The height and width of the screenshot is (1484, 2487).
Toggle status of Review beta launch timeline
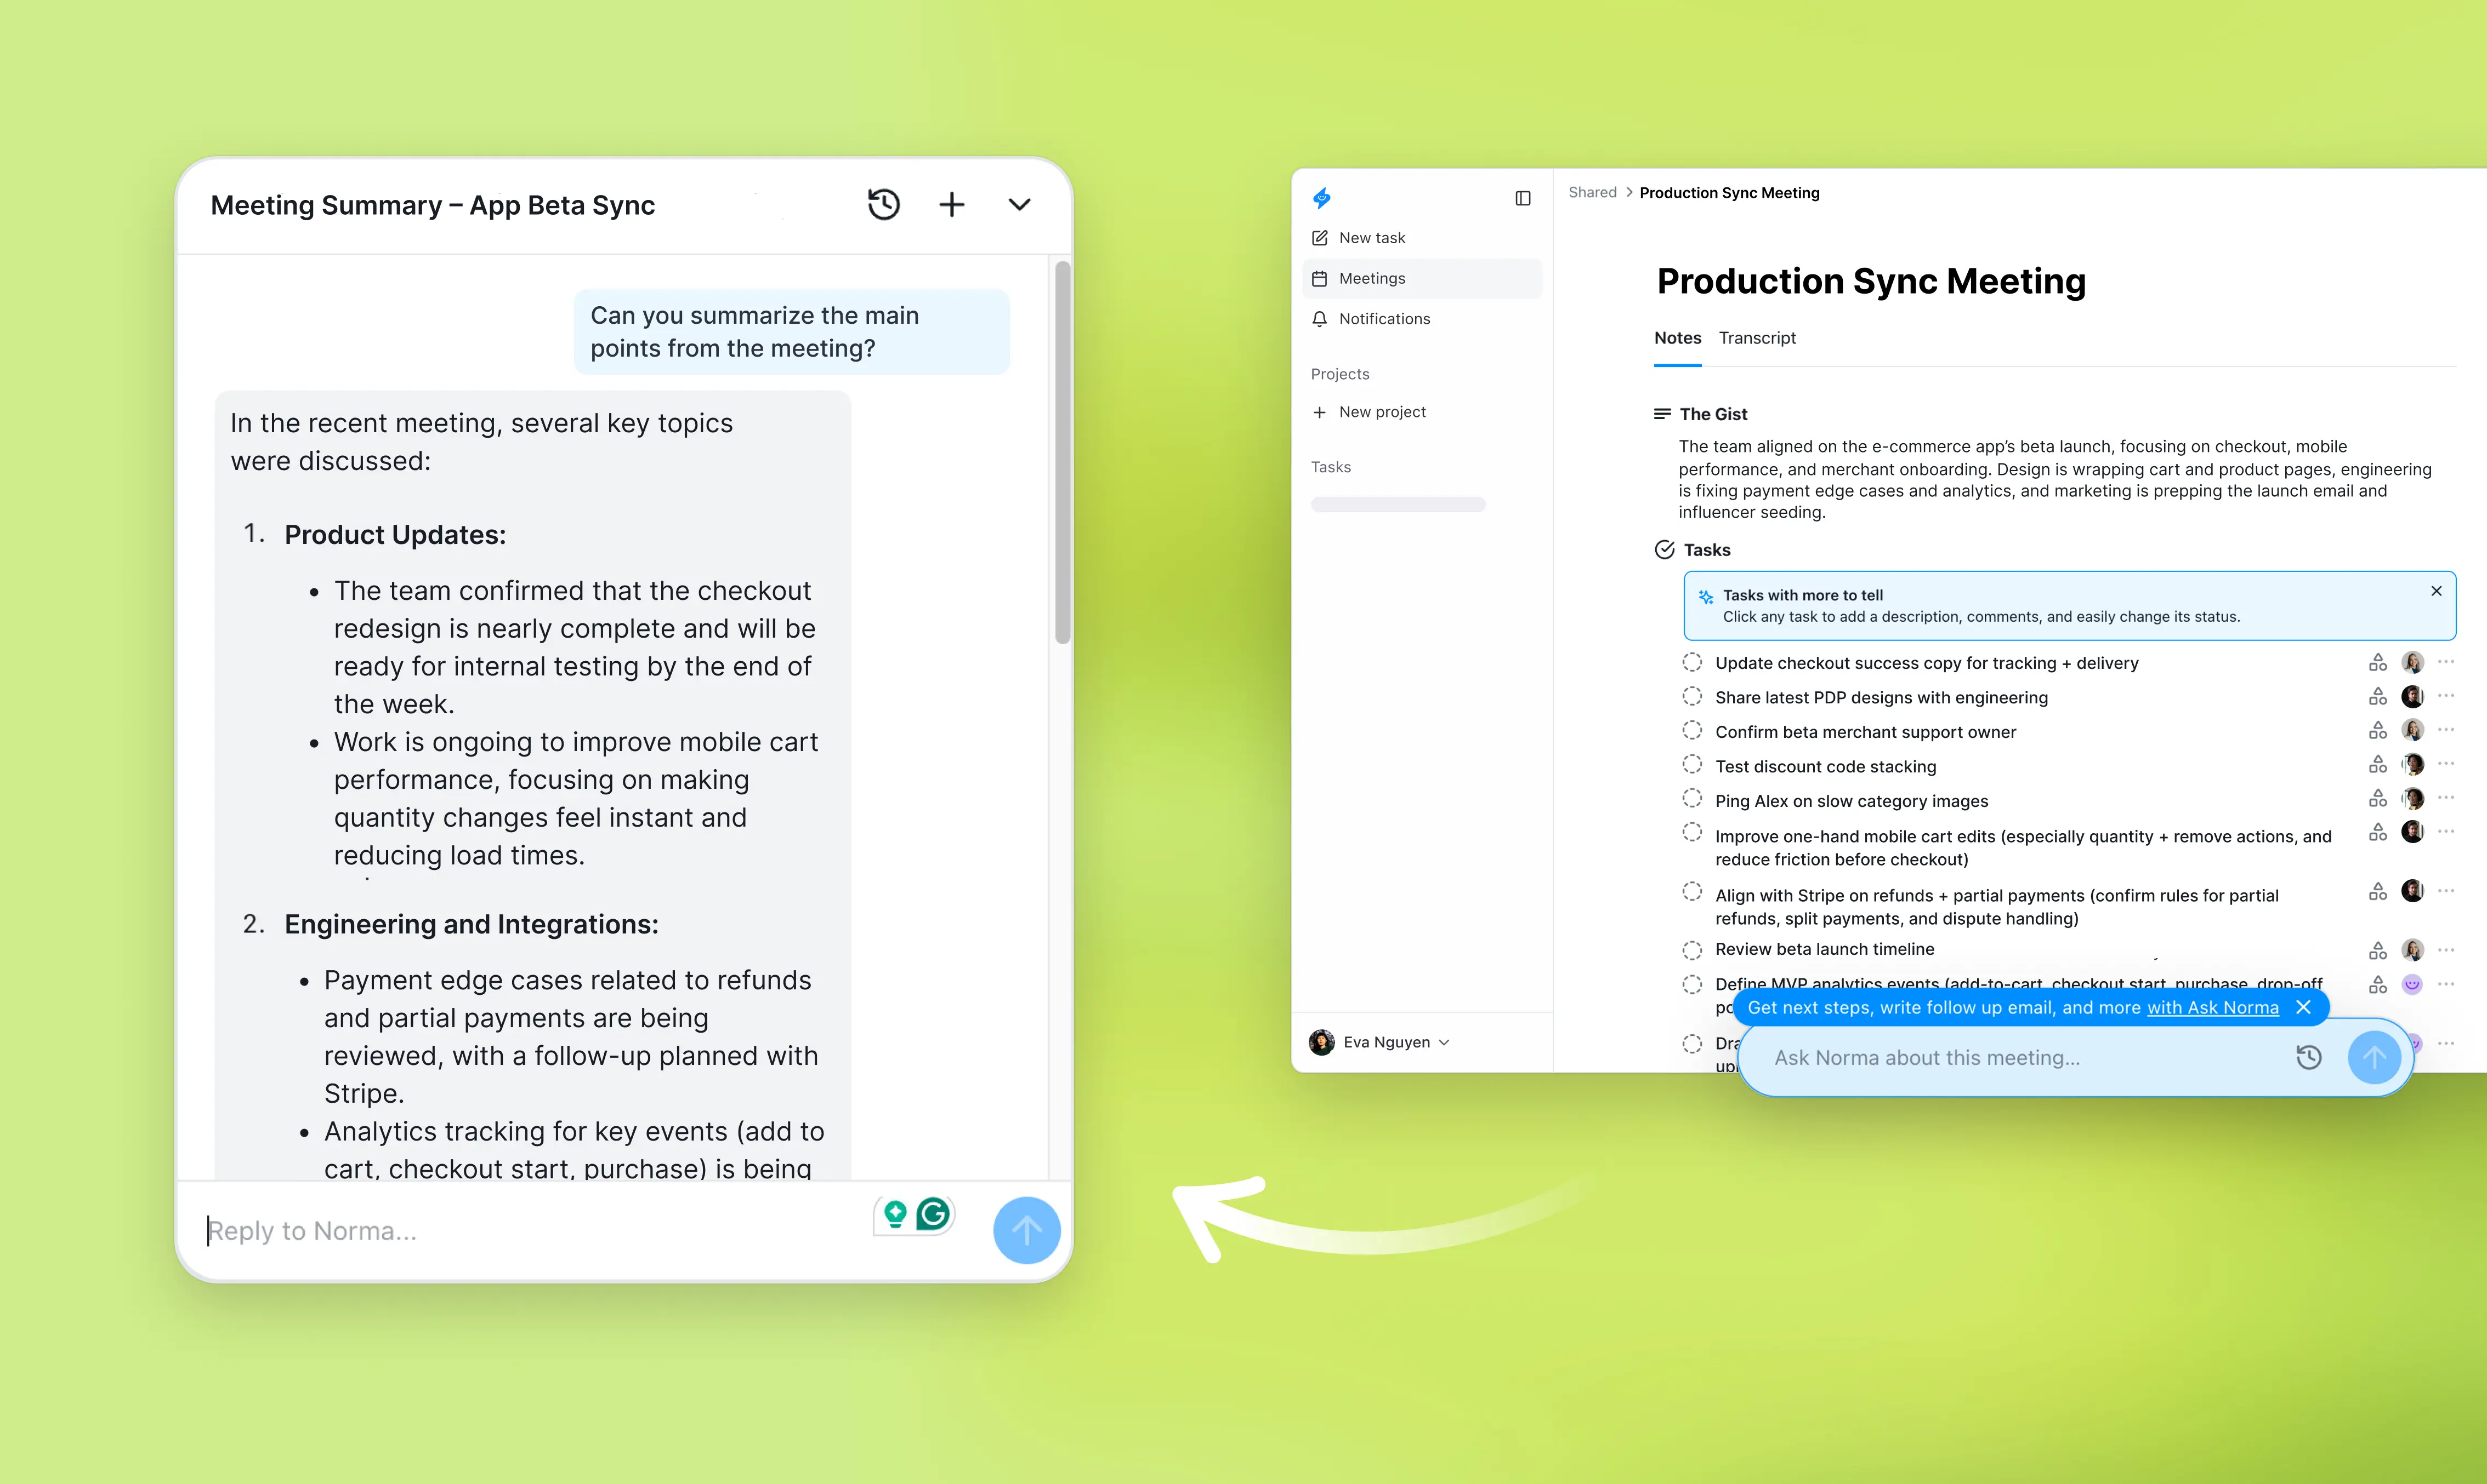coord(1691,949)
